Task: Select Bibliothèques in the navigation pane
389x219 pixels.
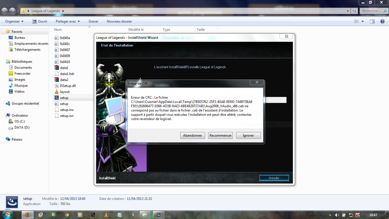Action: [22, 62]
